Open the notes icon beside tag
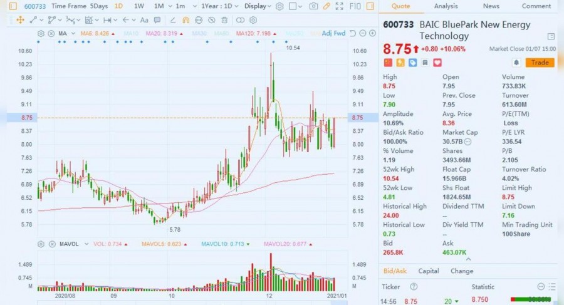564x305 pixels. tap(425, 63)
